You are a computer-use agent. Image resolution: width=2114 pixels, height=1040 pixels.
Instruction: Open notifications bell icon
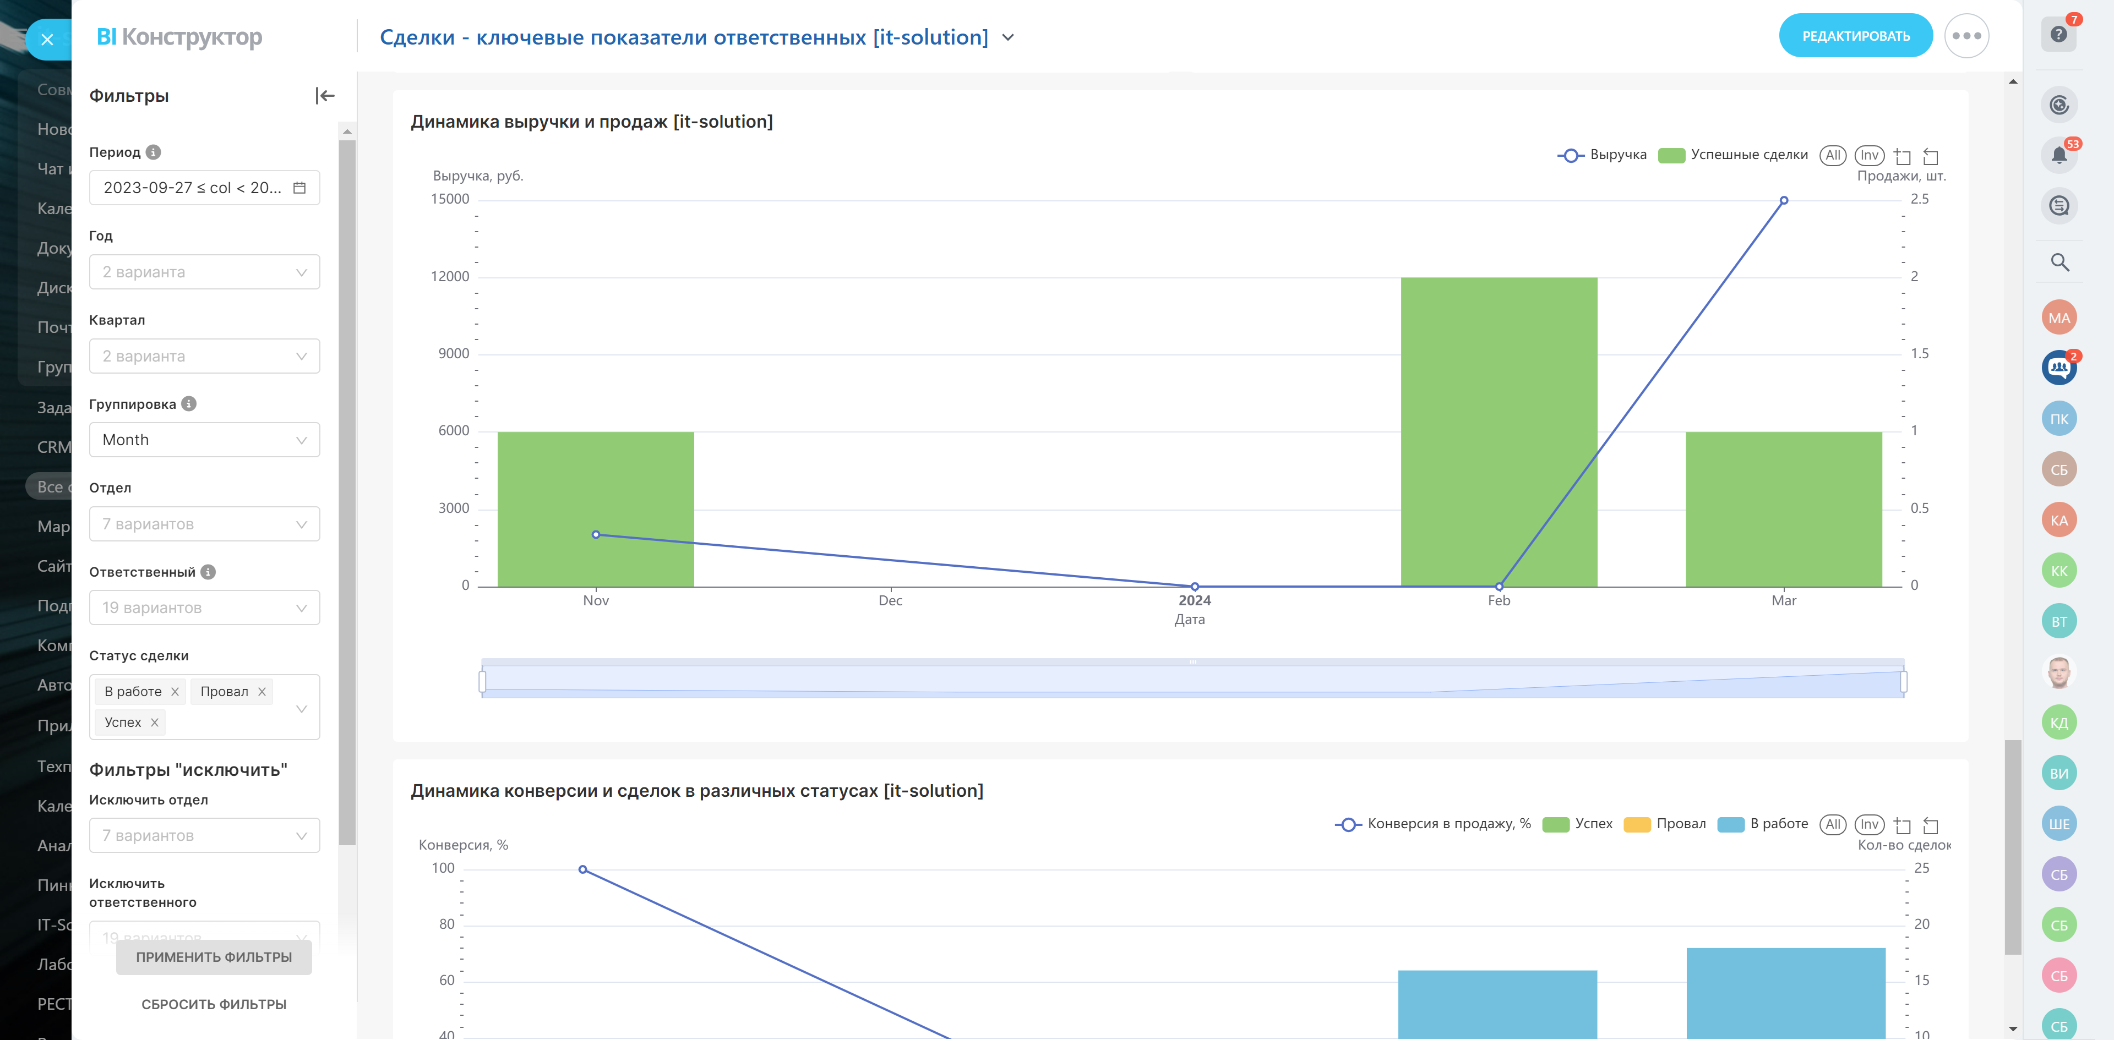point(2058,155)
